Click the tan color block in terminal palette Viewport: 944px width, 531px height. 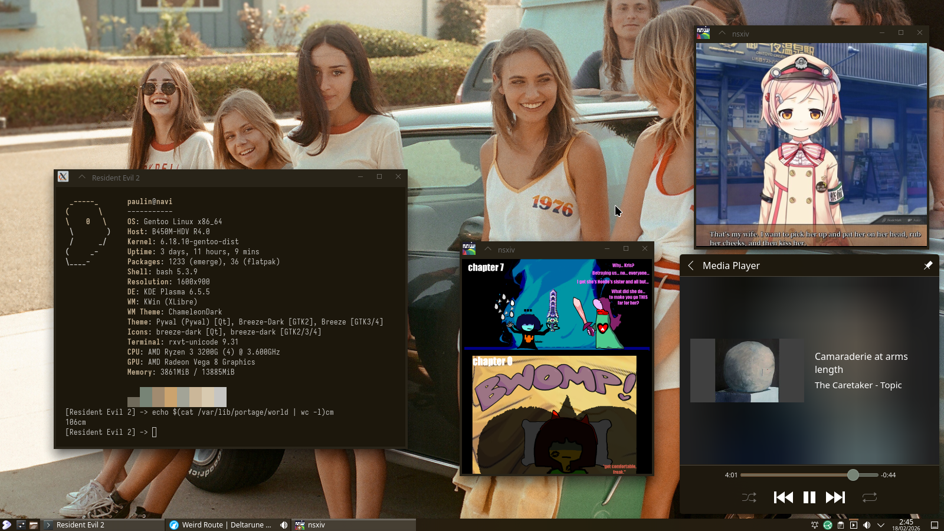click(171, 397)
